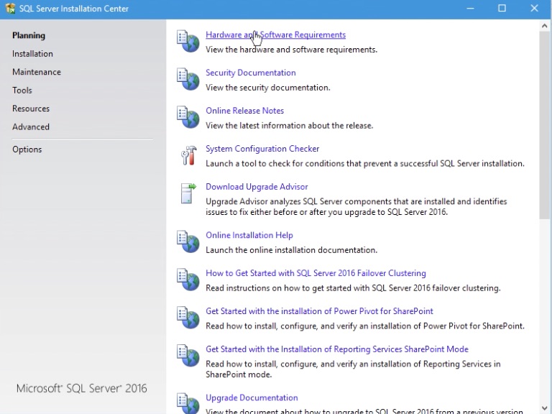
Task: Open the Upgrade Documentation link
Action: click(252, 397)
